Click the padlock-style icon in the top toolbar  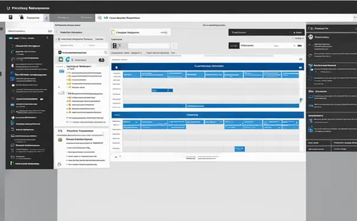[x=21, y=17]
